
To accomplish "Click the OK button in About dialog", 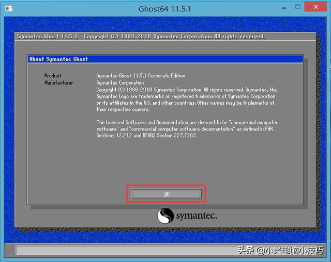I will pos(167,194).
